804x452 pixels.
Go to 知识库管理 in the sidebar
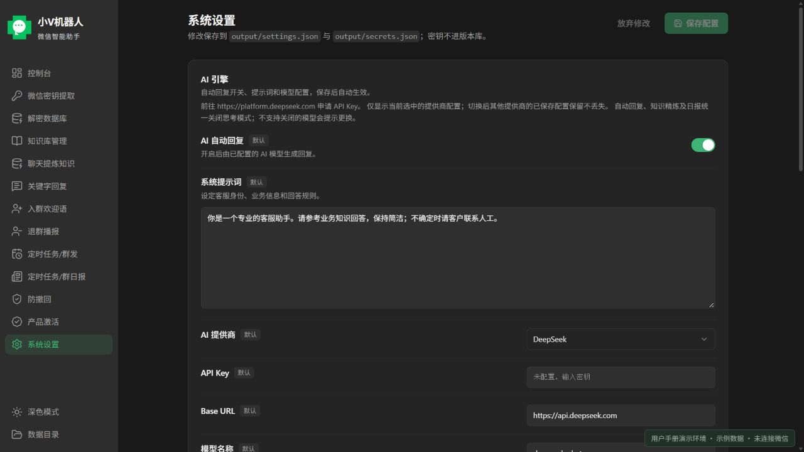[x=59, y=141]
